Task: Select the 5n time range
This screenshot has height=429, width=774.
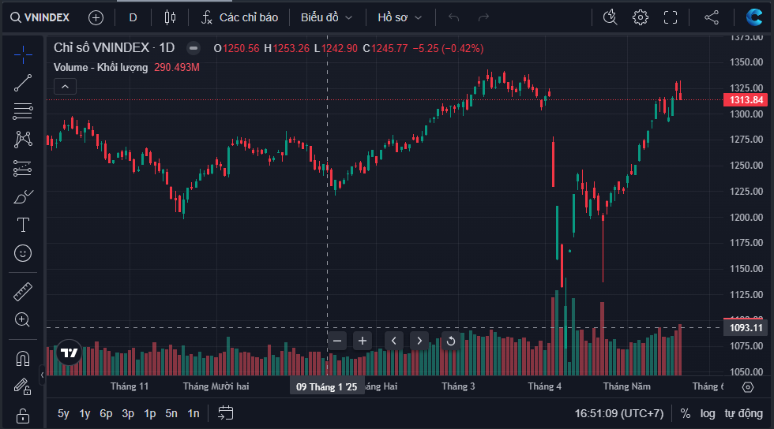Action: [x=171, y=413]
